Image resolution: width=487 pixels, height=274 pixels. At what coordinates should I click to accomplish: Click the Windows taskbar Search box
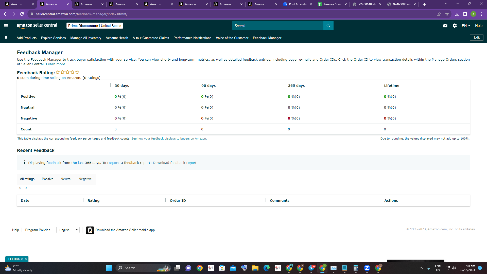coord(143,268)
